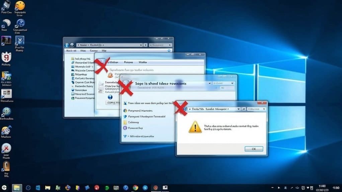This screenshot has width=342, height=192.
Task: Open the first menu in the rear Explorer menu bar
Action: (71, 51)
